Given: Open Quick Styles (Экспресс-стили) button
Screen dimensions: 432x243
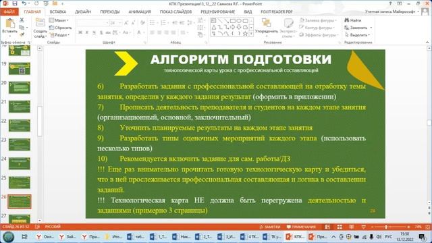Looking at the screenshot, I should coord(288,28).
